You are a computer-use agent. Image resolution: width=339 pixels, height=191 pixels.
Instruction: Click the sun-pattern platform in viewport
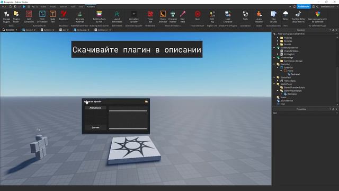click(134, 150)
